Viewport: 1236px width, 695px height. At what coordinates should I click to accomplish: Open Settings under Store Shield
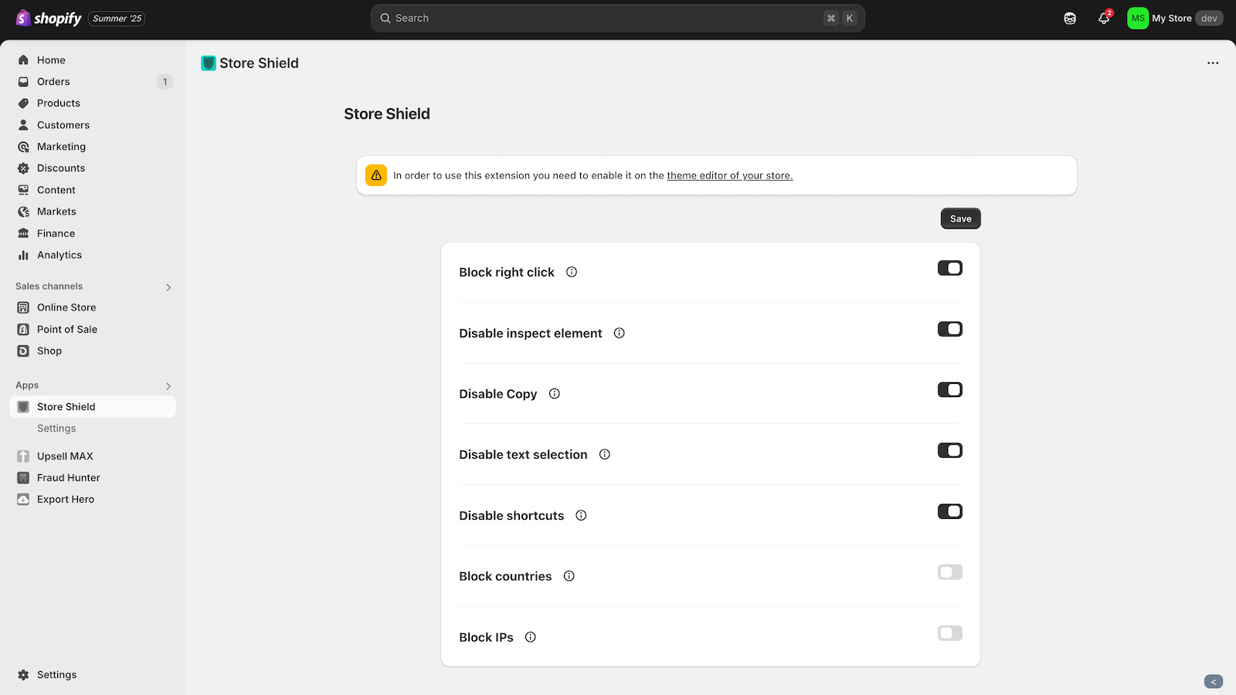point(56,428)
